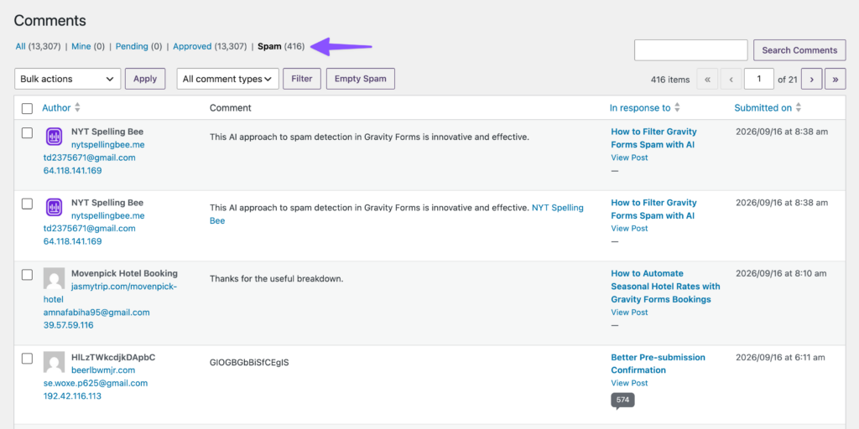The width and height of the screenshot is (859, 429).
Task: Switch to the All comments filter
Action: point(20,47)
